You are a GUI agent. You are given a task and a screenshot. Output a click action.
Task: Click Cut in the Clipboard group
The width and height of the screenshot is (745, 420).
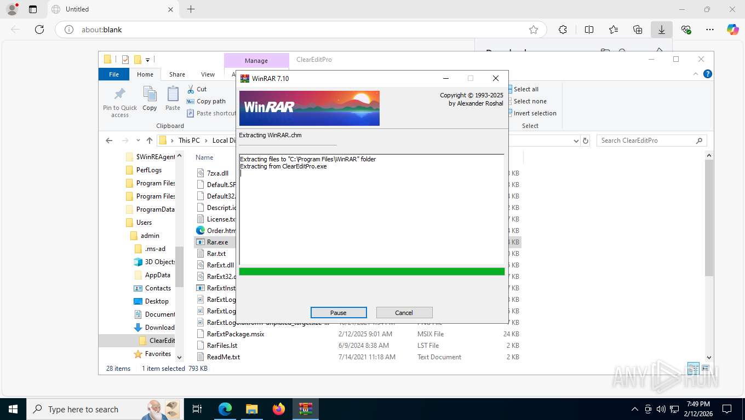pyautogui.click(x=197, y=89)
